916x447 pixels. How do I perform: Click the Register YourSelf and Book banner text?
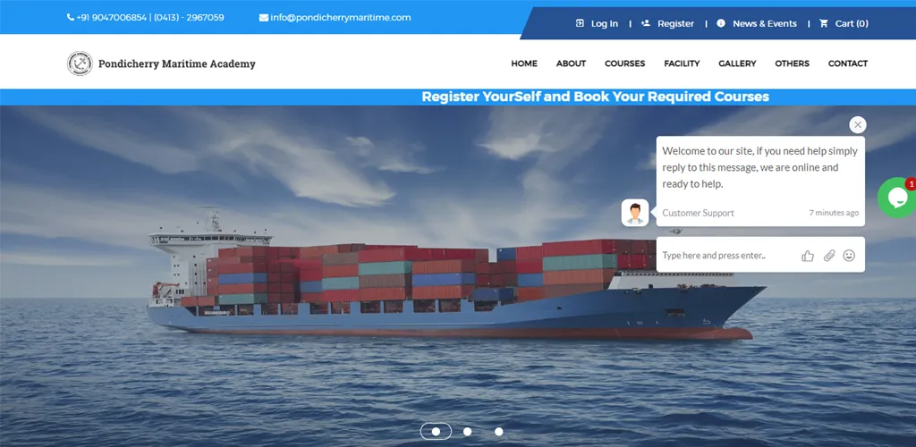(x=595, y=97)
